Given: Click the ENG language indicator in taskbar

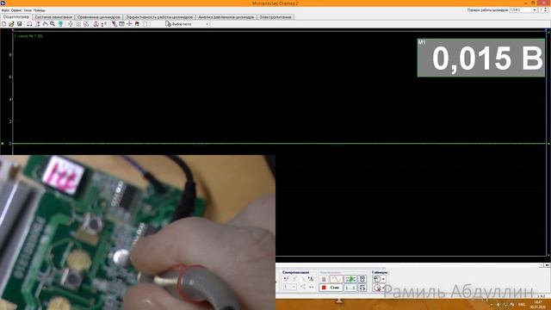Looking at the screenshot, I should 522,304.
